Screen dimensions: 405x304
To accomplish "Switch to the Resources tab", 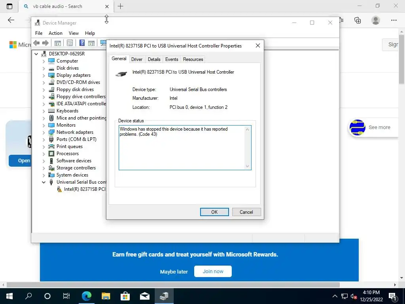I will coord(193,59).
